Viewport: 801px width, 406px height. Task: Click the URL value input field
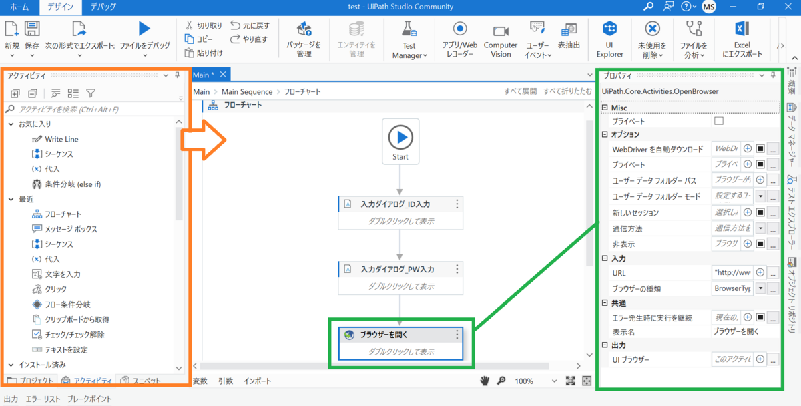tap(732, 272)
